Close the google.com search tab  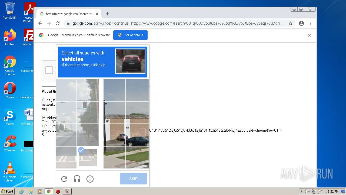tap(97, 14)
